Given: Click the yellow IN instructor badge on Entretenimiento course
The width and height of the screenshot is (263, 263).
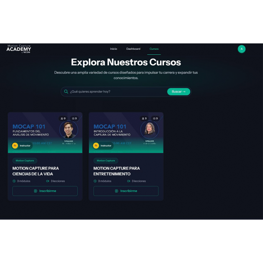Looking at the screenshot, I should point(96,146).
